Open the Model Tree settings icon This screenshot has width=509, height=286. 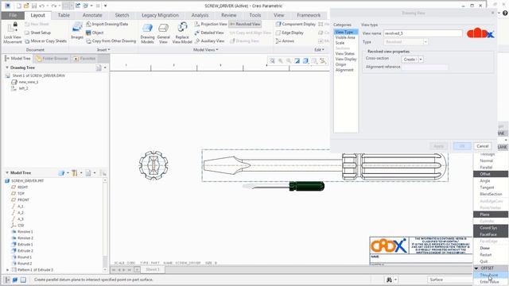point(74,173)
